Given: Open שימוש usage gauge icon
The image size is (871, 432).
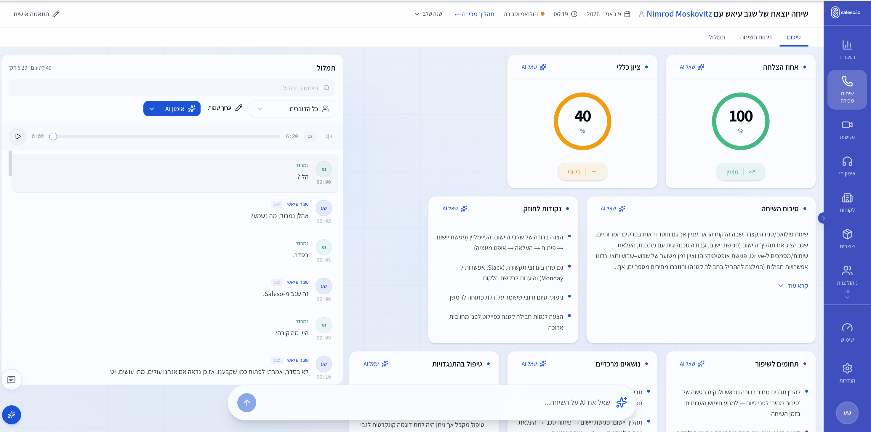Looking at the screenshot, I should [847, 332].
